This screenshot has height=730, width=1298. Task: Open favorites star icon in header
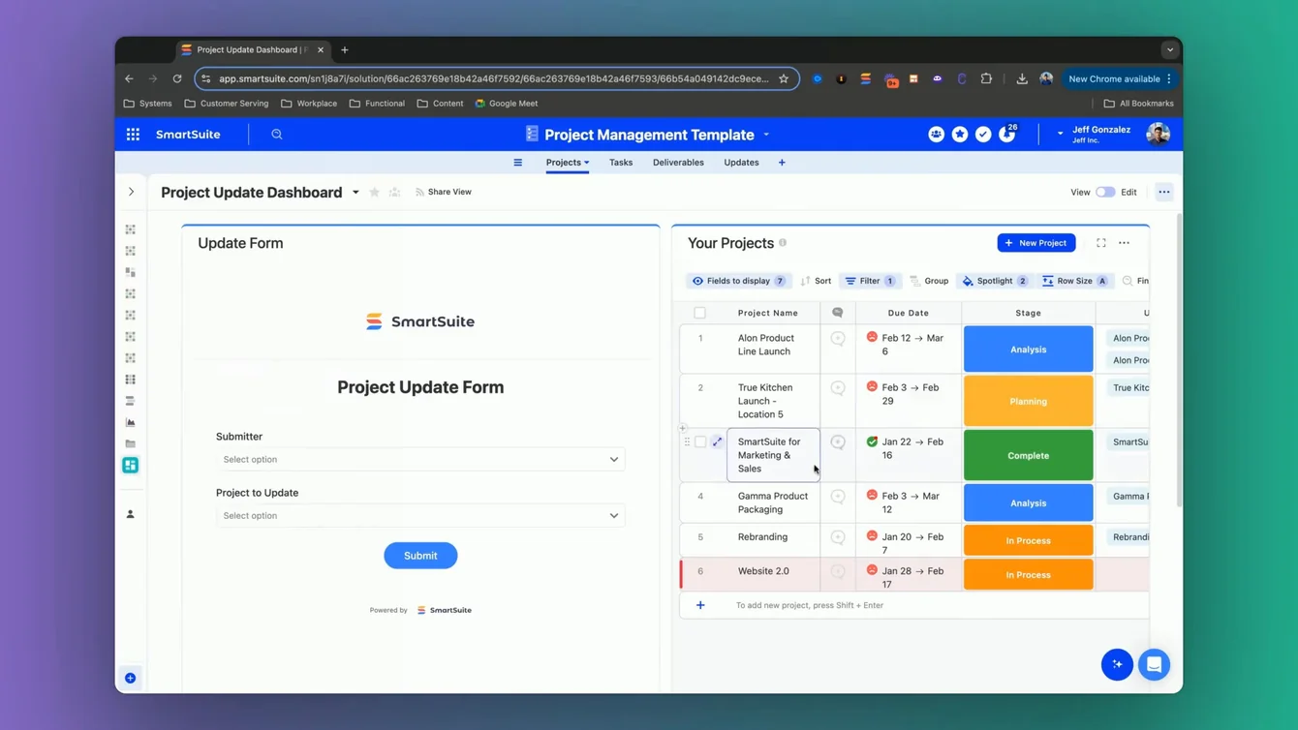(960, 135)
